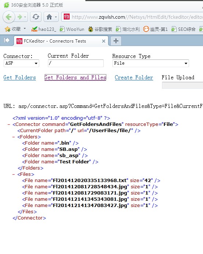Click the CurrentFolder path XML line
Image resolution: width=203 pixels, height=254 pixels.
(x=79, y=131)
